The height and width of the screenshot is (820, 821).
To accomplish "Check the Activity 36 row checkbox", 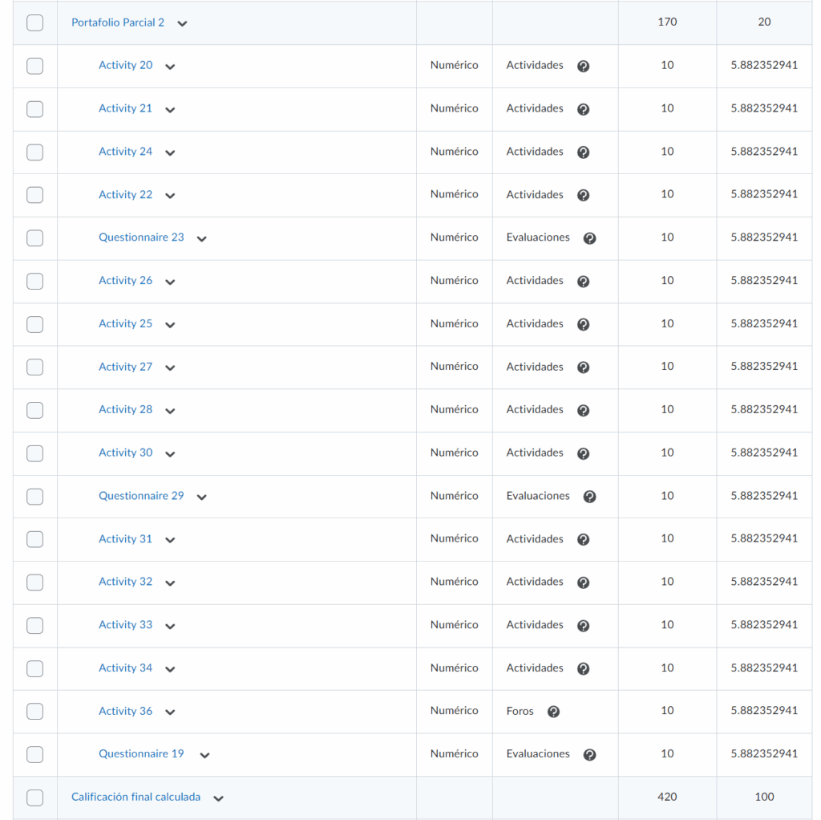I will point(35,712).
